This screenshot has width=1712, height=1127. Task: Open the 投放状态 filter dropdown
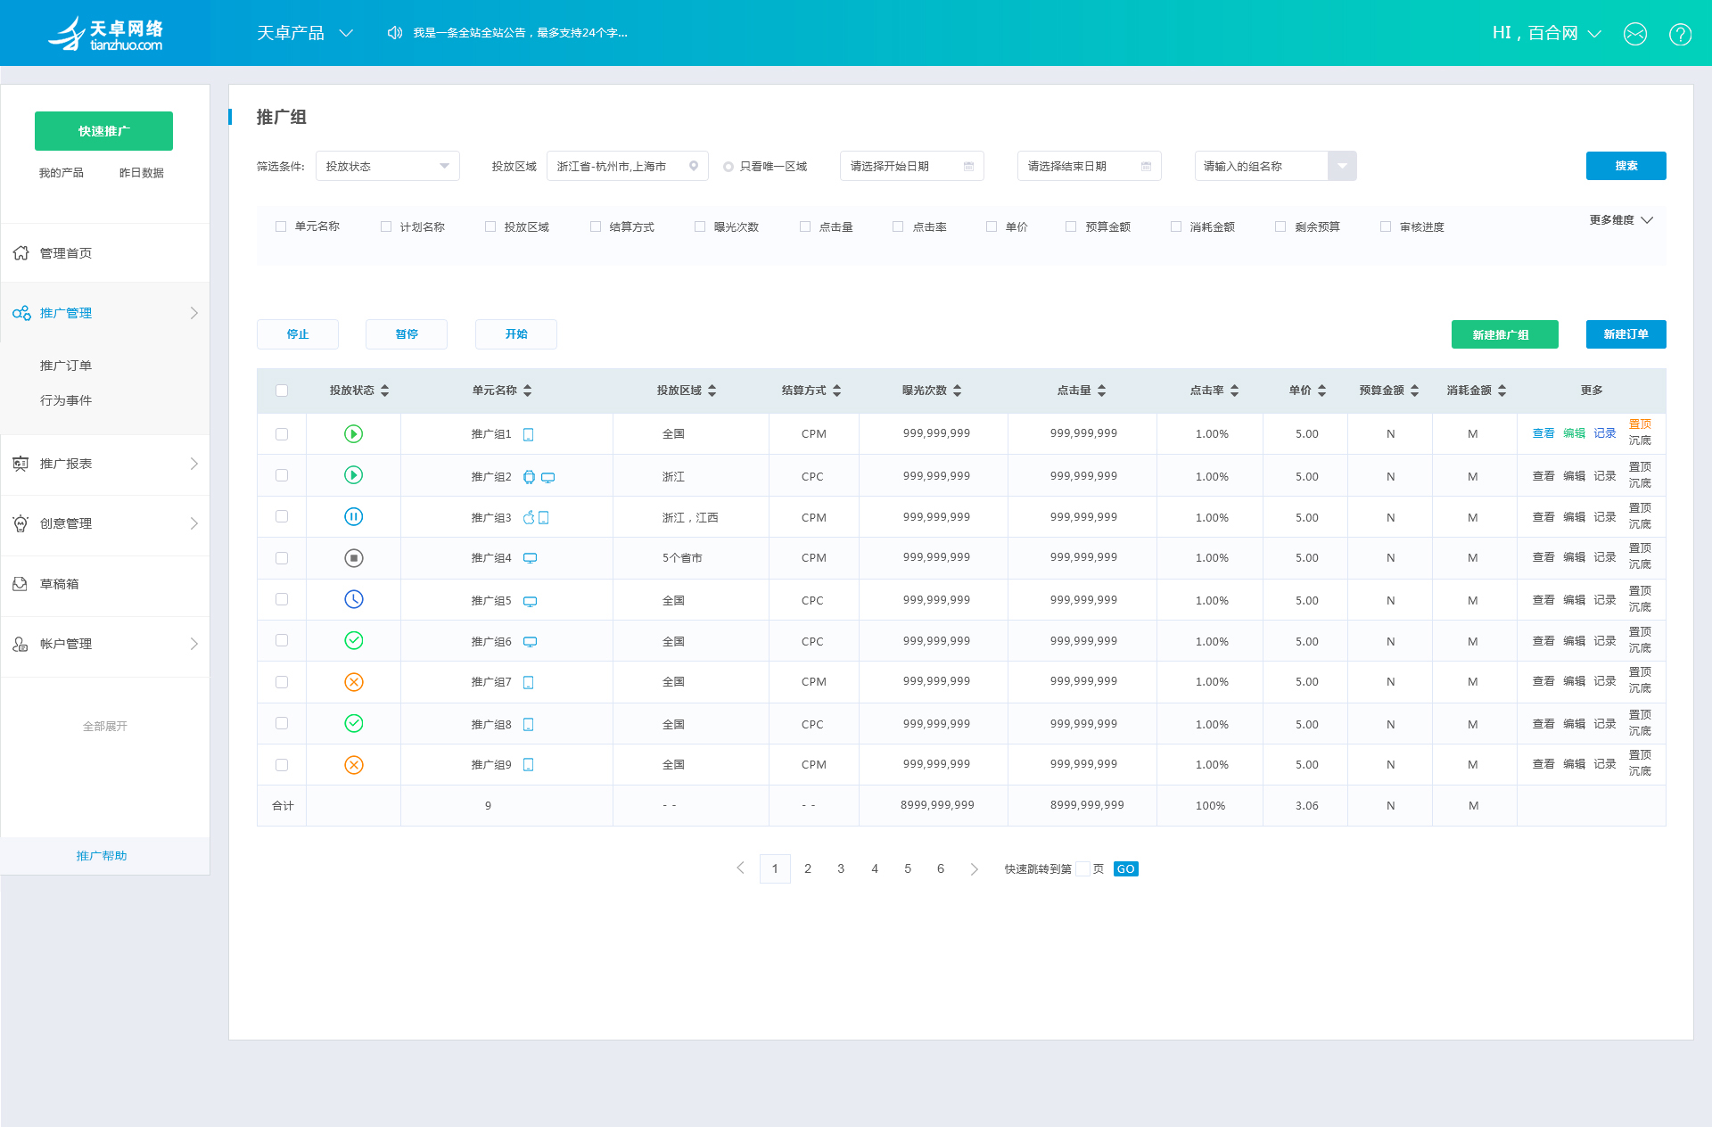click(388, 166)
